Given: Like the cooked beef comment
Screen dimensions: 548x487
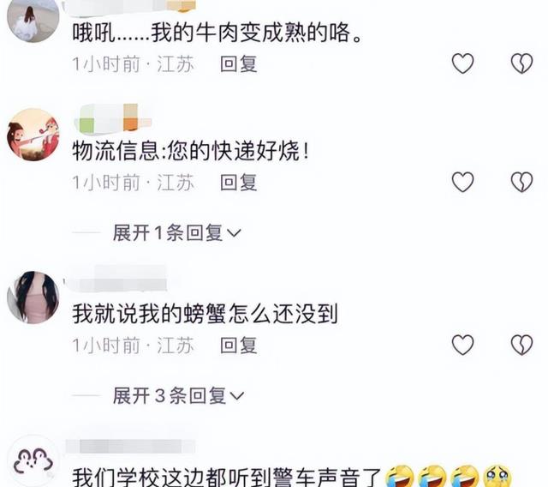Looking at the screenshot, I should [462, 63].
